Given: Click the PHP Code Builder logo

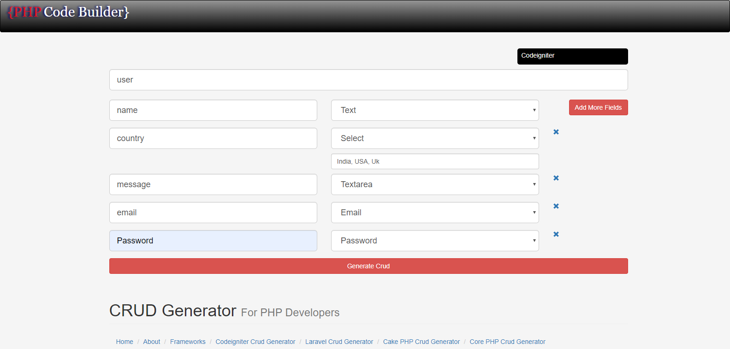Looking at the screenshot, I should pos(68,12).
